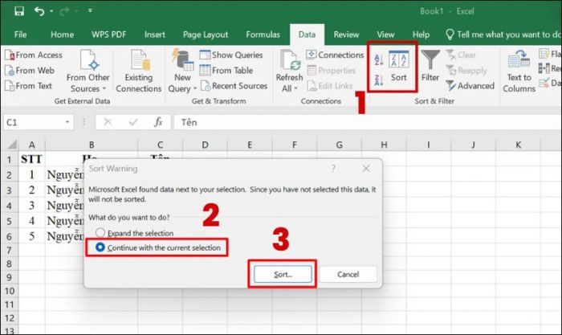562x335 pixels.
Task: Open the WPS PDF tab
Action: [108, 35]
